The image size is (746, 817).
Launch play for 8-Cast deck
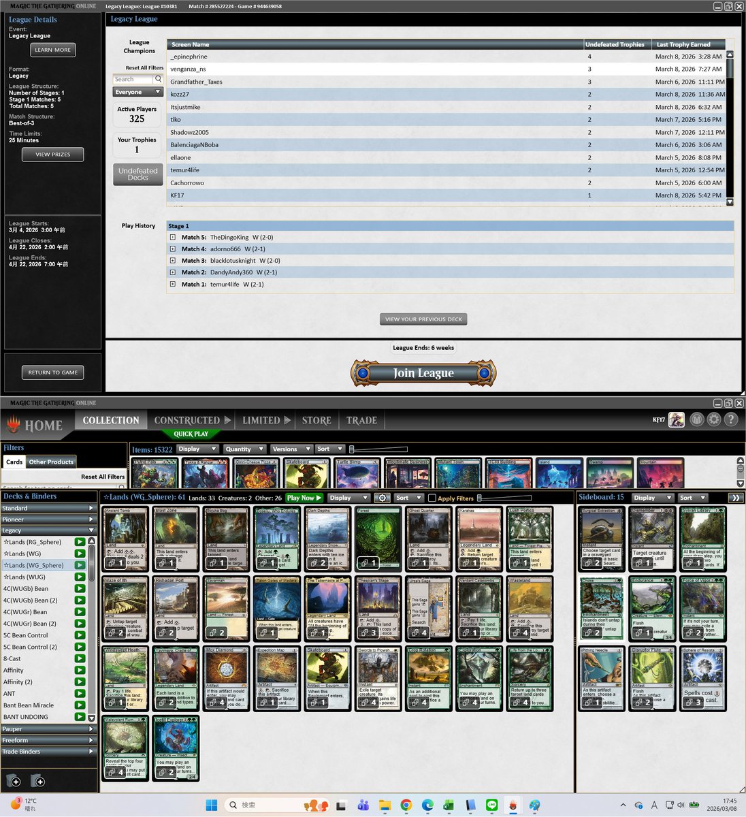point(80,658)
